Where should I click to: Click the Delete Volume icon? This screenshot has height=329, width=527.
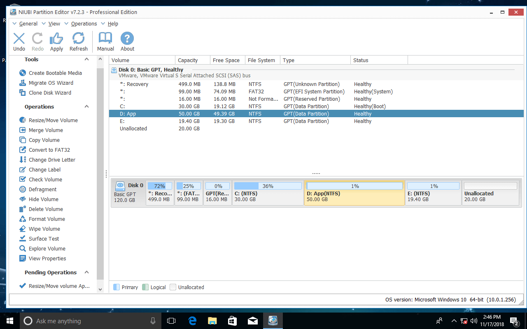[23, 209]
